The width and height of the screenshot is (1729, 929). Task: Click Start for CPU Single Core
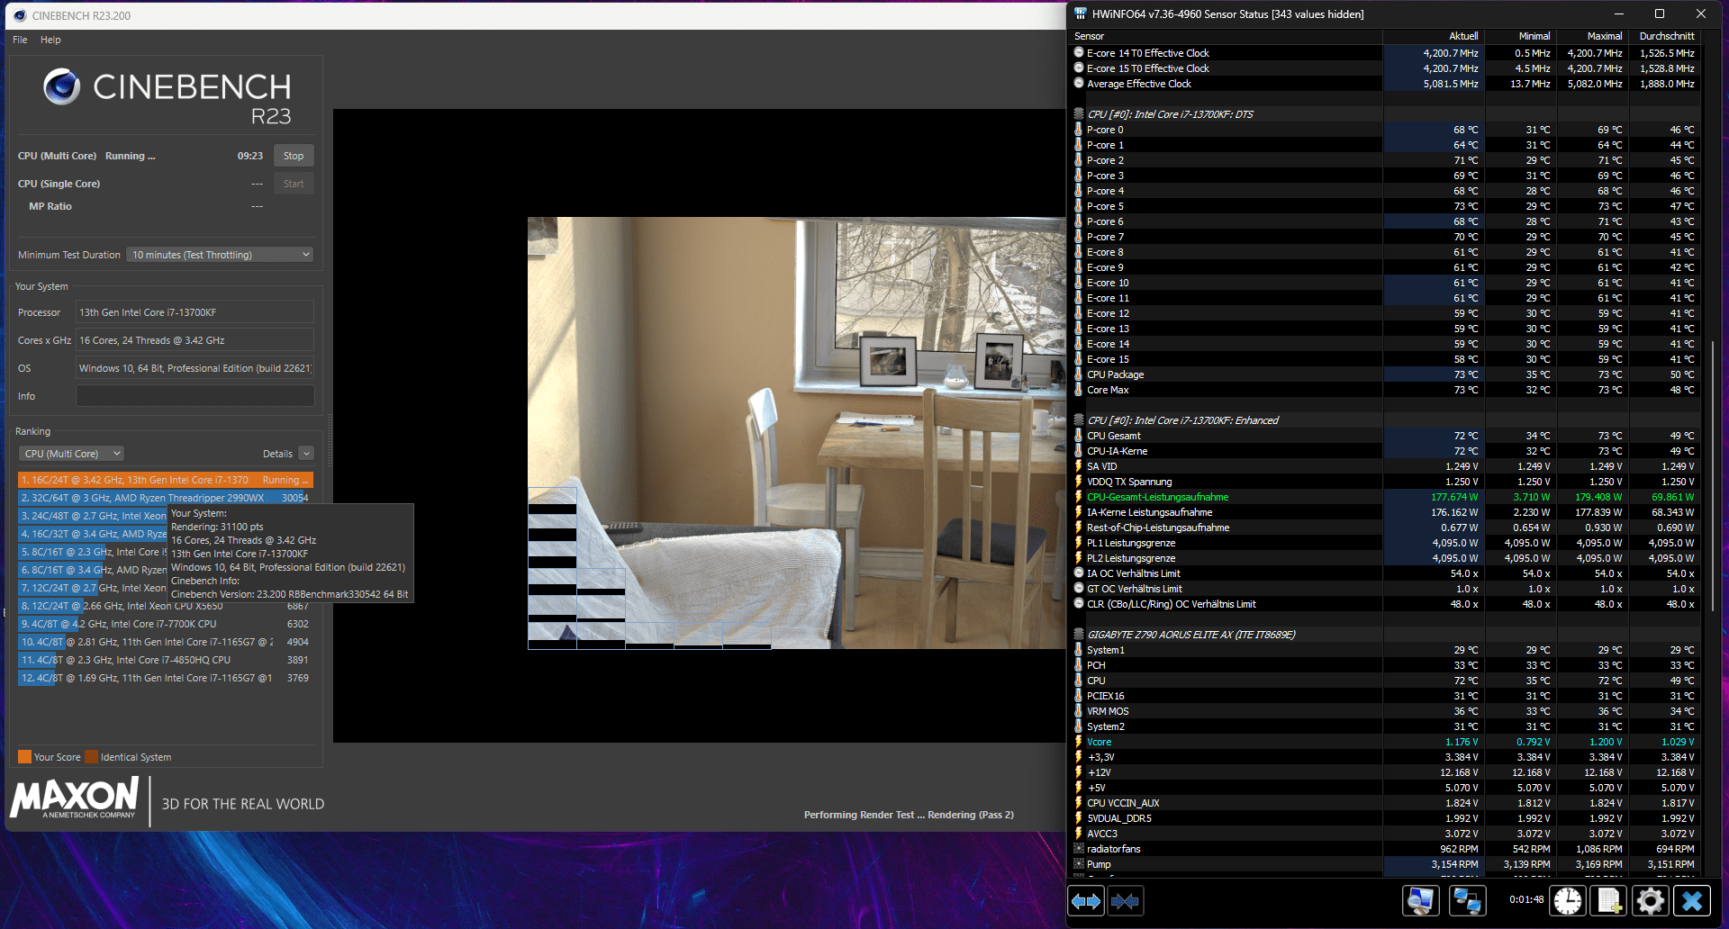(x=294, y=184)
